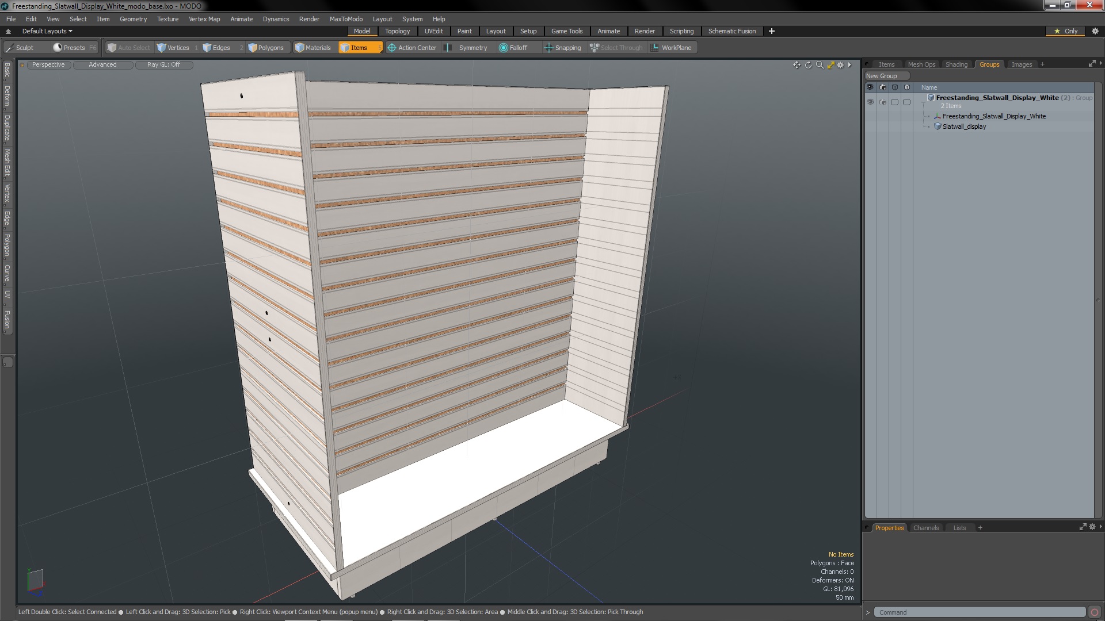Click the yellow maximize viewport icon
Image resolution: width=1105 pixels, height=621 pixels.
click(830, 65)
